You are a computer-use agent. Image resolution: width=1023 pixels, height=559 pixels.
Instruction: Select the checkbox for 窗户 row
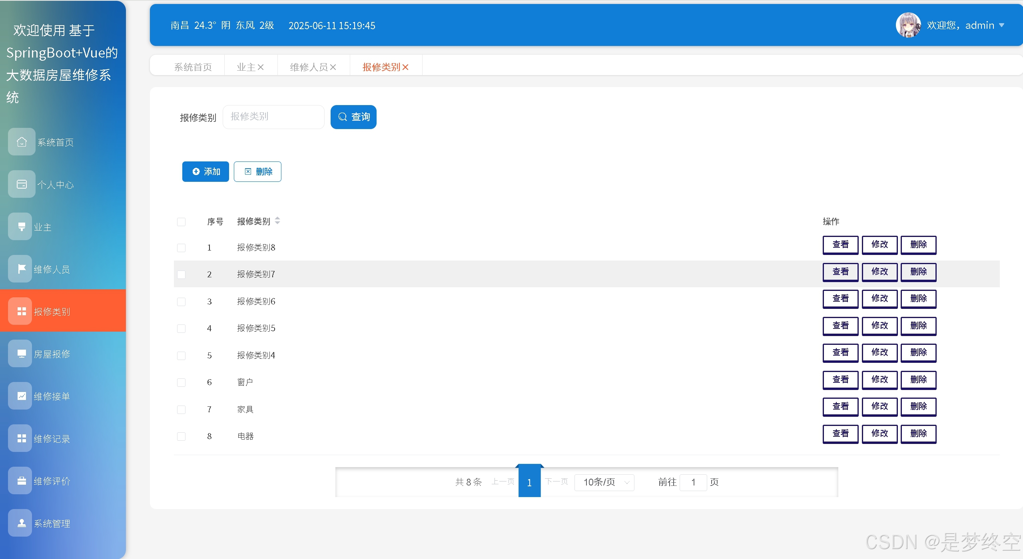point(181,382)
